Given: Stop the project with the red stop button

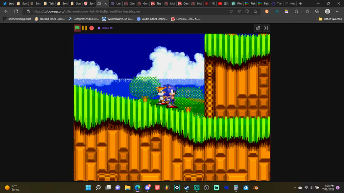Looking at the screenshot, I should [x=92, y=28].
